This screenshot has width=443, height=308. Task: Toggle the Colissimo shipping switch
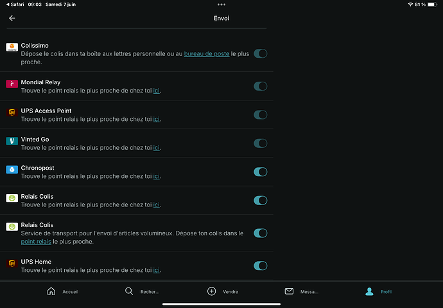[260, 53]
